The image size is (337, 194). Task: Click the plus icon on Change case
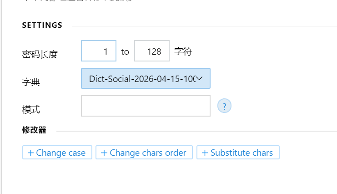[x=30, y=153]
